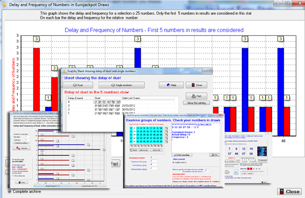Switch to Group Distance 2-12 tab
Screen dimensions: 305x198
(52, 186)
